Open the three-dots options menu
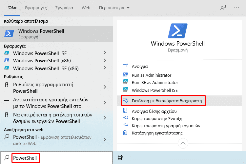The width and height of the screenshot is (246, 164). [x=237, y=7]
